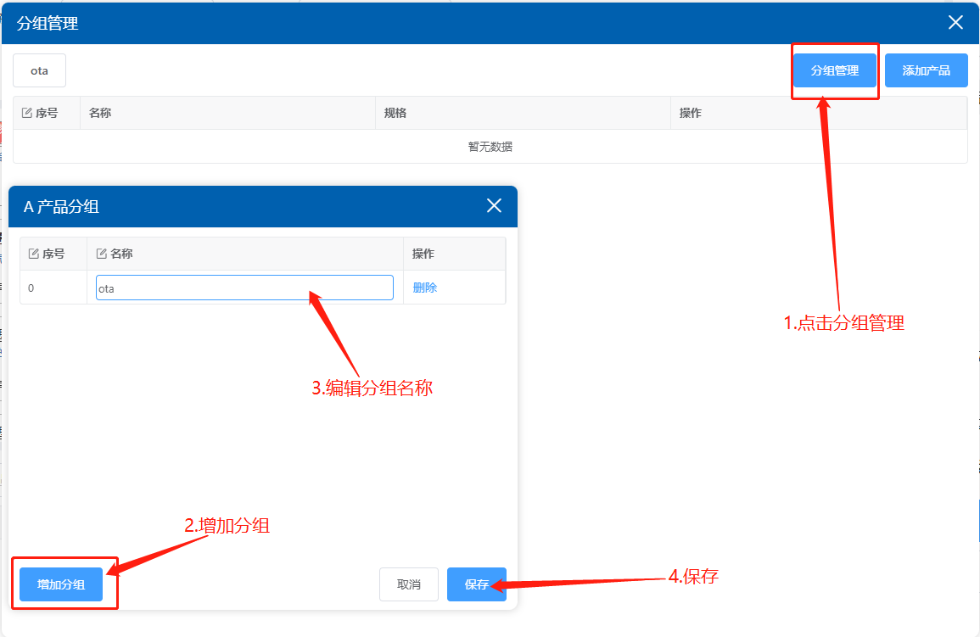
Task: Select the row index 0 cell
Action: 31,288
